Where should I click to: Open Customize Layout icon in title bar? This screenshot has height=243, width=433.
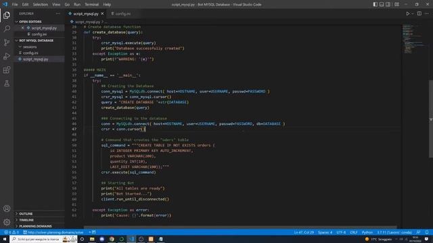pyautogui.click(x=397, y=5)
